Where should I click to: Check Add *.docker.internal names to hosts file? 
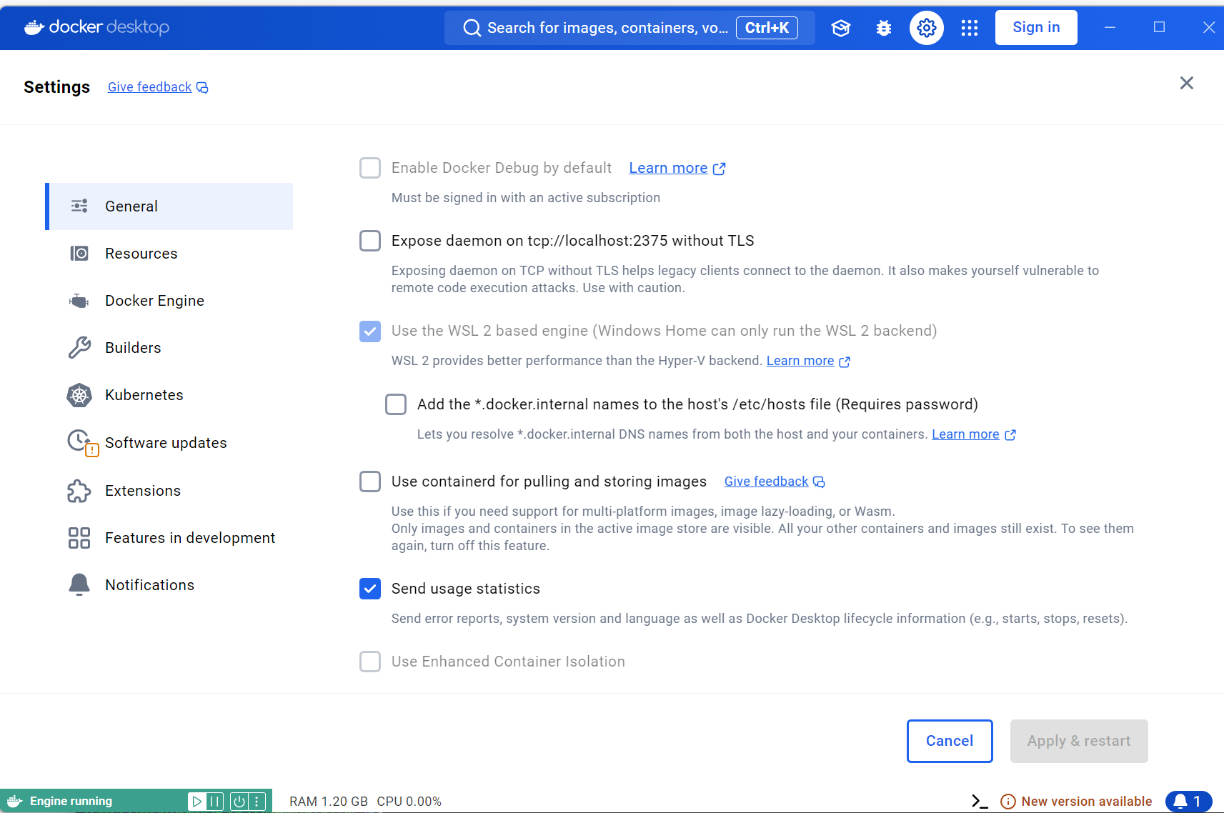pyautogui.click(x=396, y=404)
